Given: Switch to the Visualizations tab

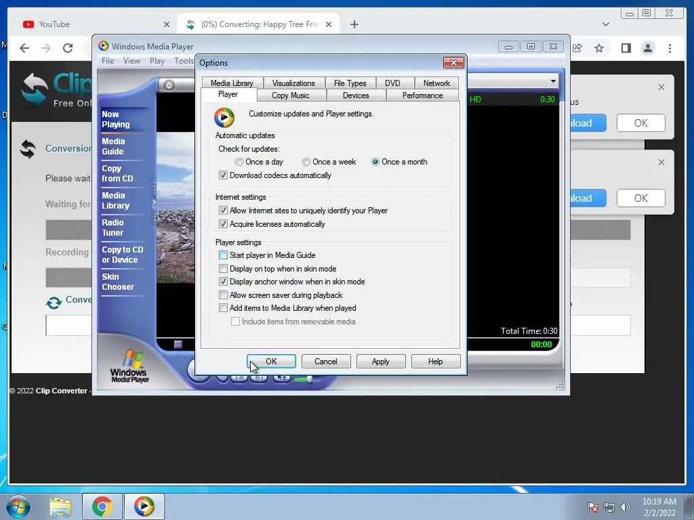Looking at the screenshot, I should 293,83.
